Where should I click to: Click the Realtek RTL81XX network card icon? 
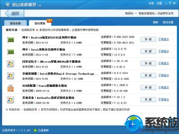tap(11, 40)
